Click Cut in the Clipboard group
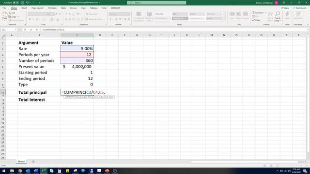Image resolution: width=310 pixels, height=174 pixels. 12,13
